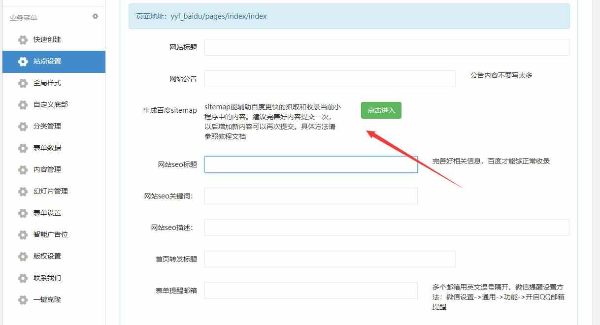Click the gear icon next to 一键克隆
Viewport: 600px width, 325px height.
point(23,300)
